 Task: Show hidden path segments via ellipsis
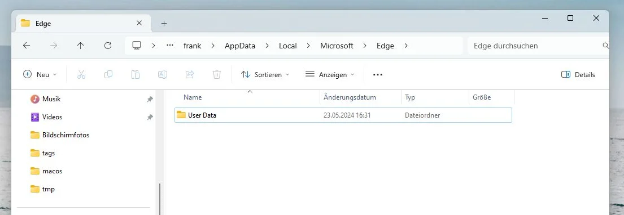[170, 45]
